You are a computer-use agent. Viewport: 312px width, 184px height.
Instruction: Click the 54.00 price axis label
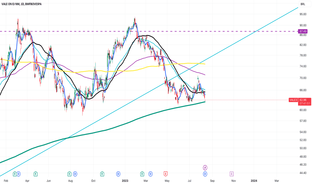[x=303, y=132]
